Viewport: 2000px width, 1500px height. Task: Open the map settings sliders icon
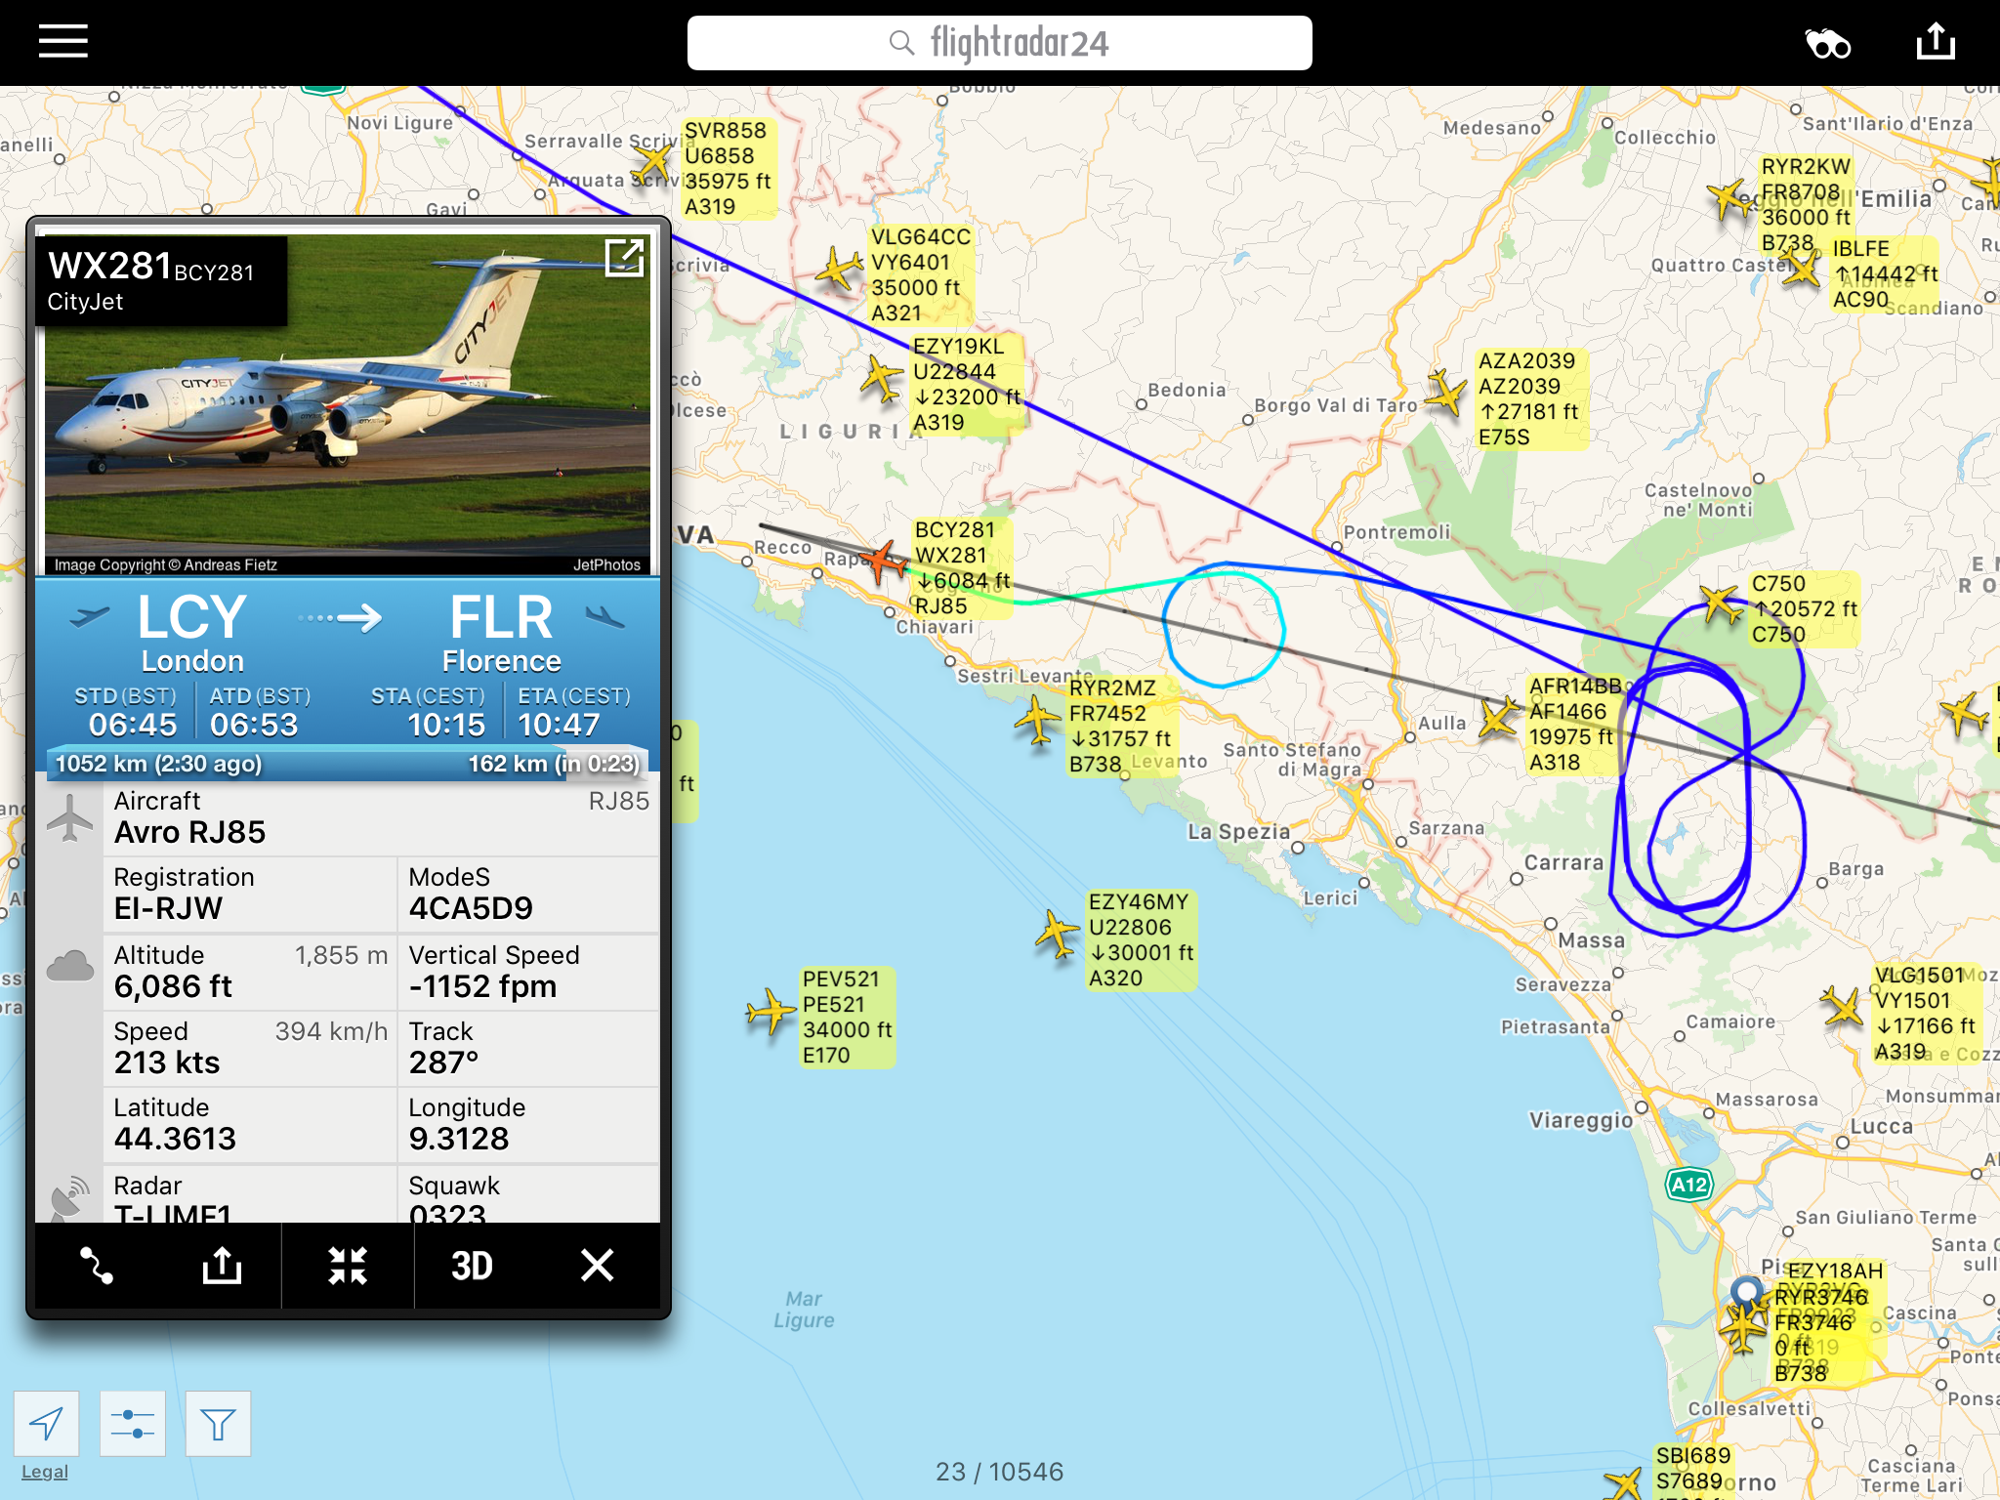[x=132, y=1424]
